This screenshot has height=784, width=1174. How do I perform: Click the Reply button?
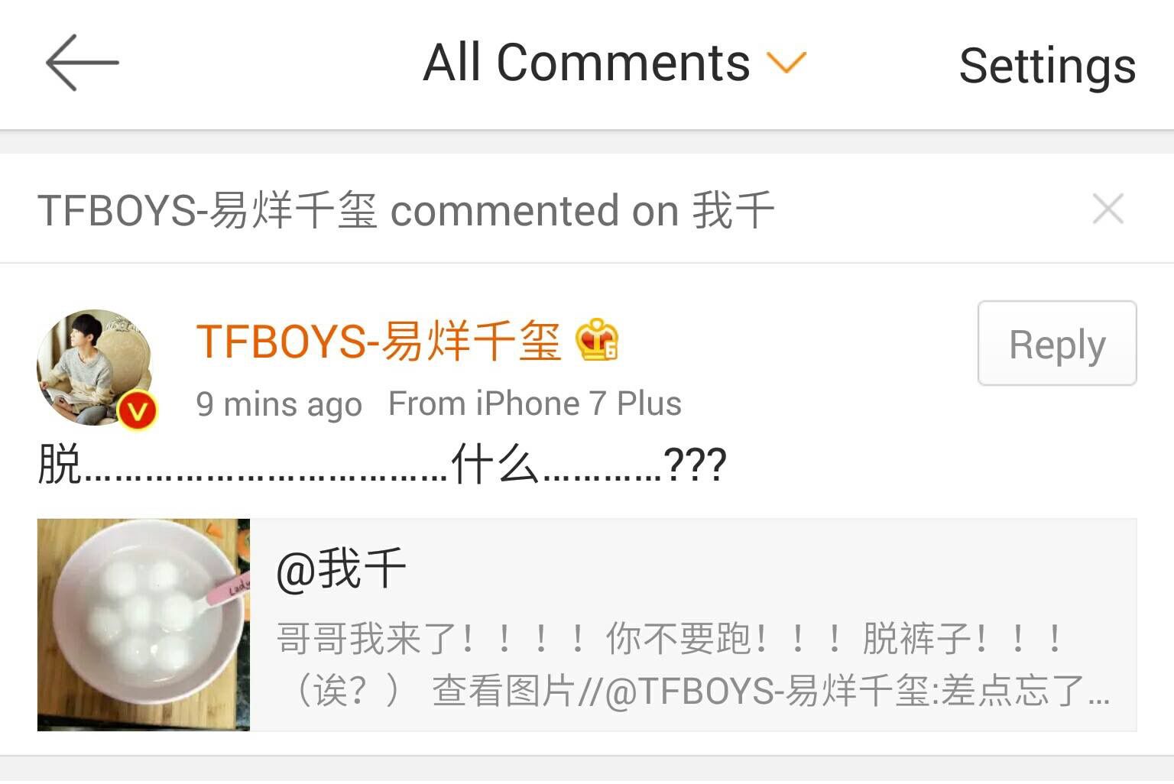click(x=1057, y=343)
